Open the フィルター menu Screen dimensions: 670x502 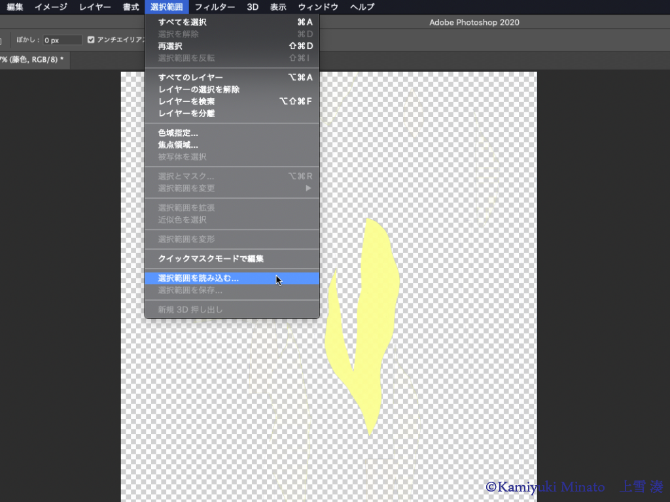click(215, 7)
